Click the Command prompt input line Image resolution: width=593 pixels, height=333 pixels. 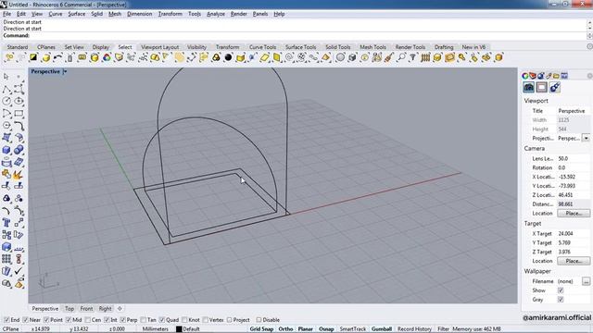click(x=294, y=35)
